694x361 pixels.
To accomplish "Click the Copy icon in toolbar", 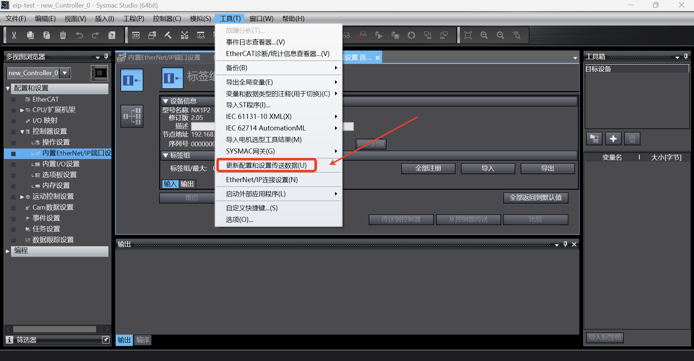I will (30, 35).
